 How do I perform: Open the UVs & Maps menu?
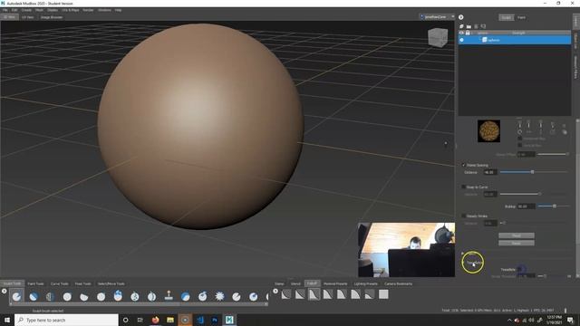click(x=71, y=10)
